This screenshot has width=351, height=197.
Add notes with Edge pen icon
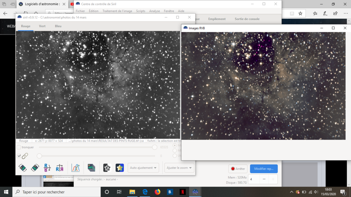point(325,14)
